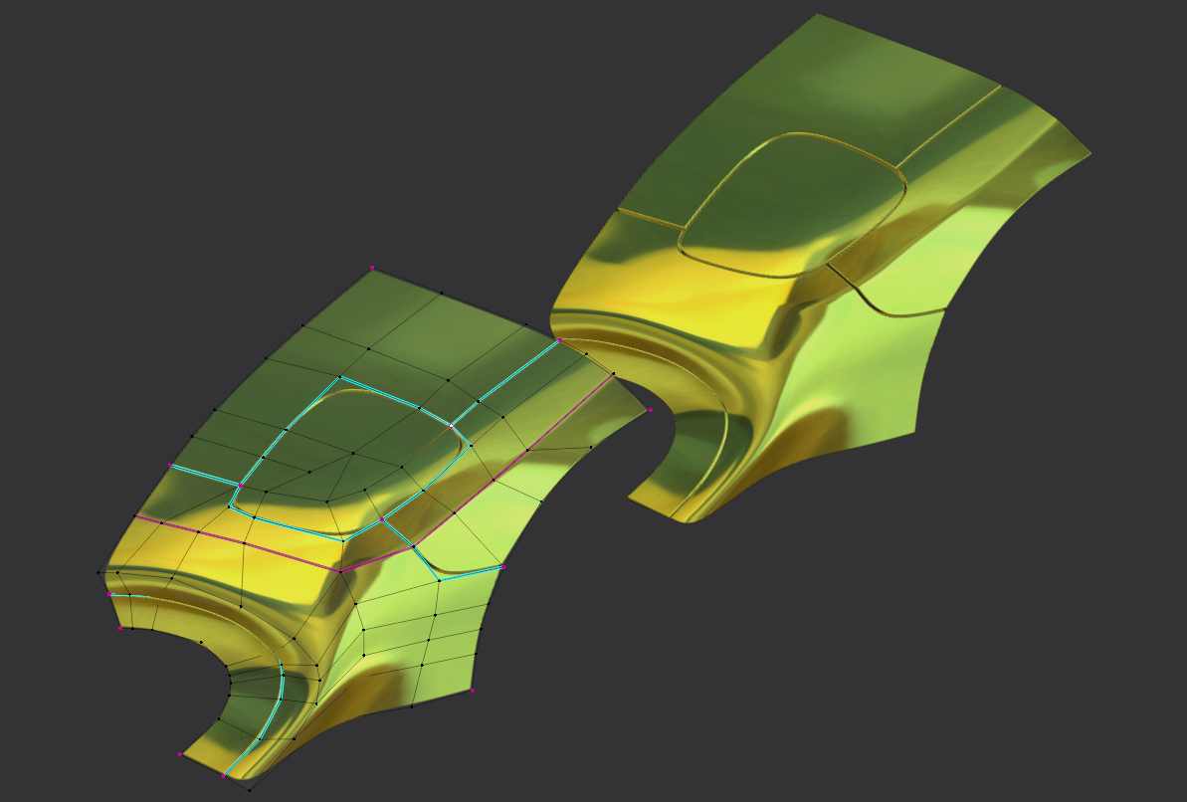Select the right smooth model without wireframe

coord(822,269)
